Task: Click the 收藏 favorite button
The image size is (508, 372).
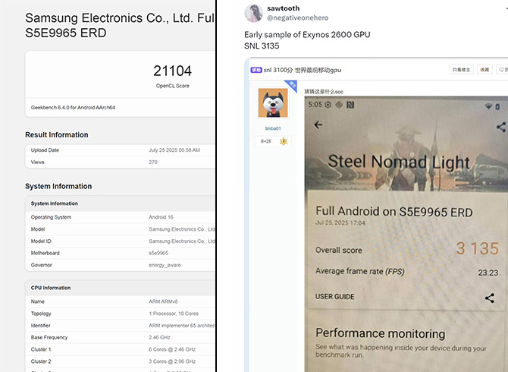Action: tap(484, 70)
